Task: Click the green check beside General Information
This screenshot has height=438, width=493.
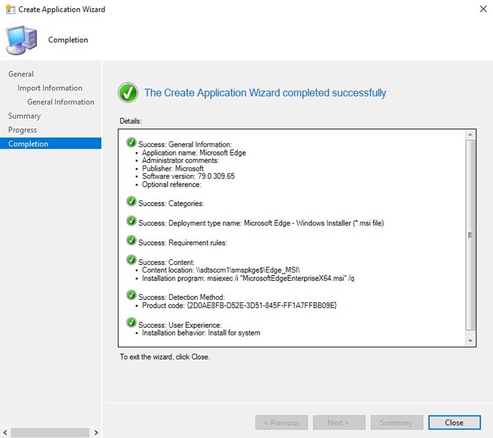Action: point(131,142)
